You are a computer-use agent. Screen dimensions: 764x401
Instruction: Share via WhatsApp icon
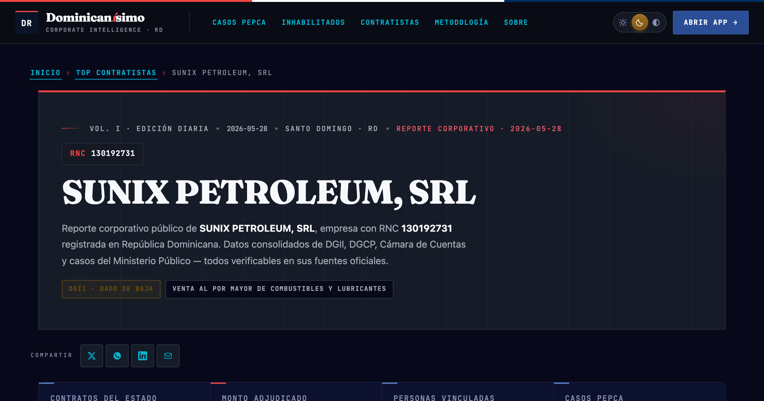point(117,356)
